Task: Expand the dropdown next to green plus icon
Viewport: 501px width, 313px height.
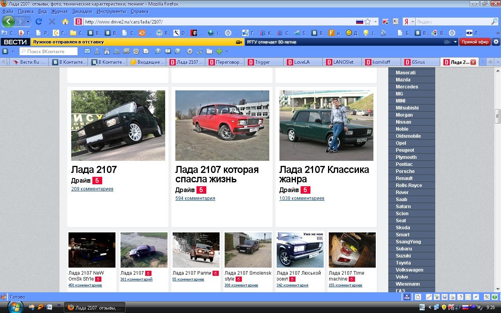Action: coord(226,51)
